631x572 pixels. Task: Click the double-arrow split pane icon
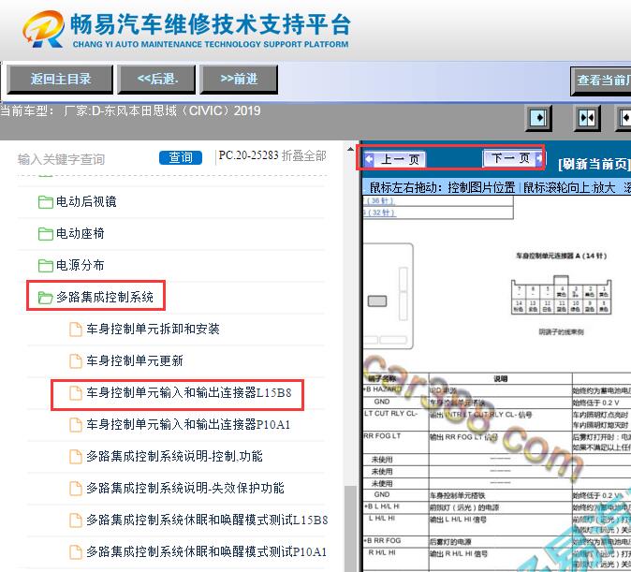coord(587,118)
